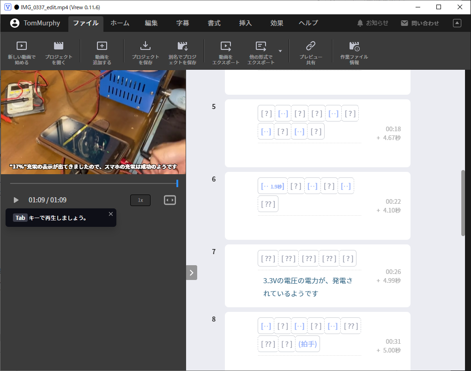
Task: Save project using プロジェクトを保存 icon
Action: [145, 46]
